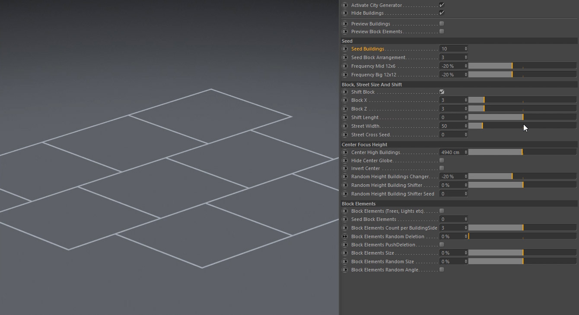Click the Street Width label
The height and width of the screenshot is (315, 579).
pyautogui.click(x=365, y=126)
